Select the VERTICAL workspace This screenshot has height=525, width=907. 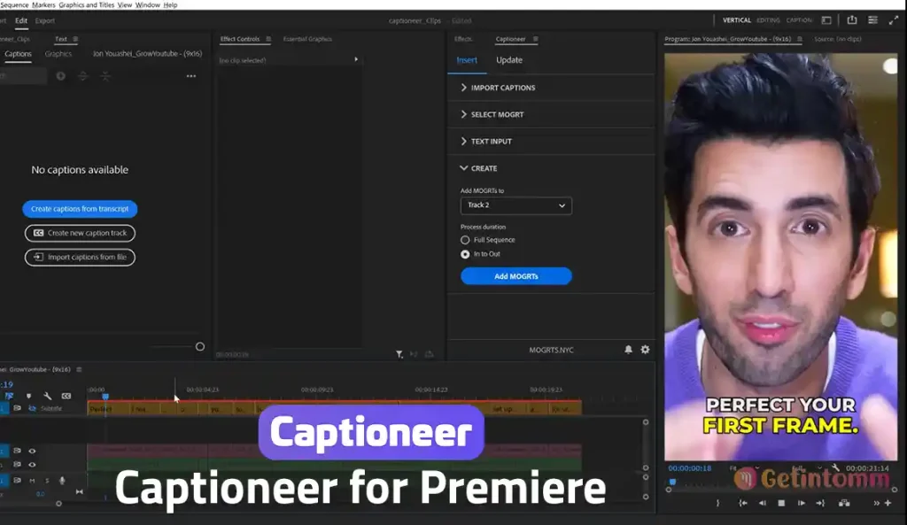point(736,20)
